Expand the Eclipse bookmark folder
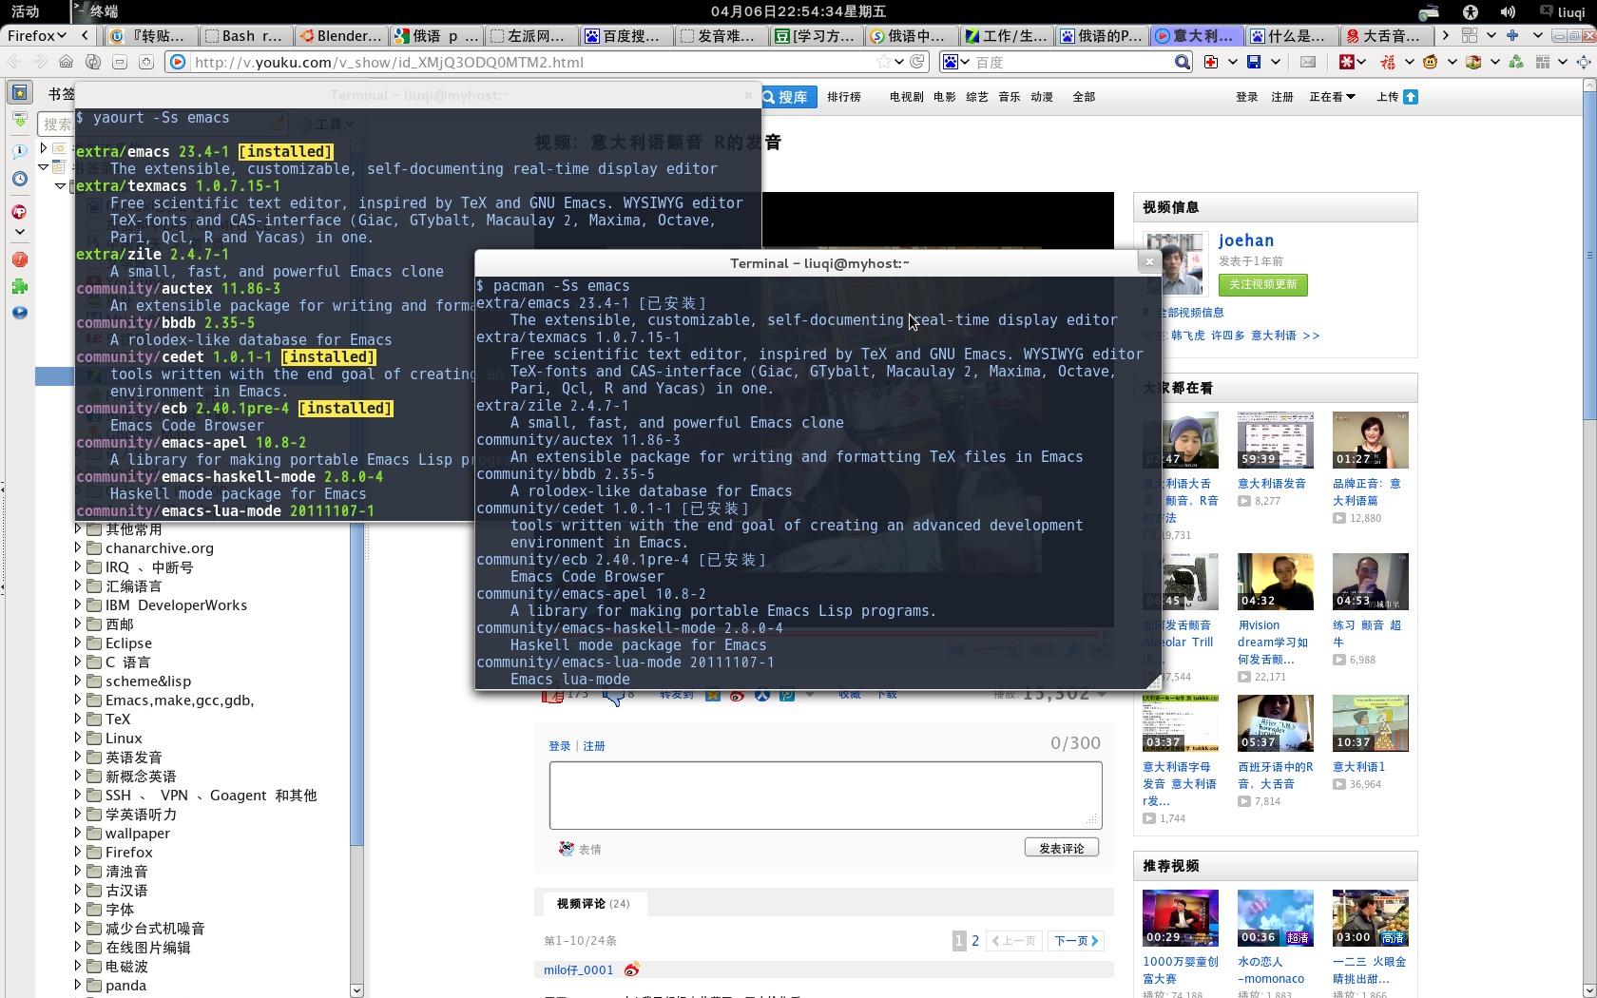Viewport: 1597px width, 998px height. tap(78, 643)
